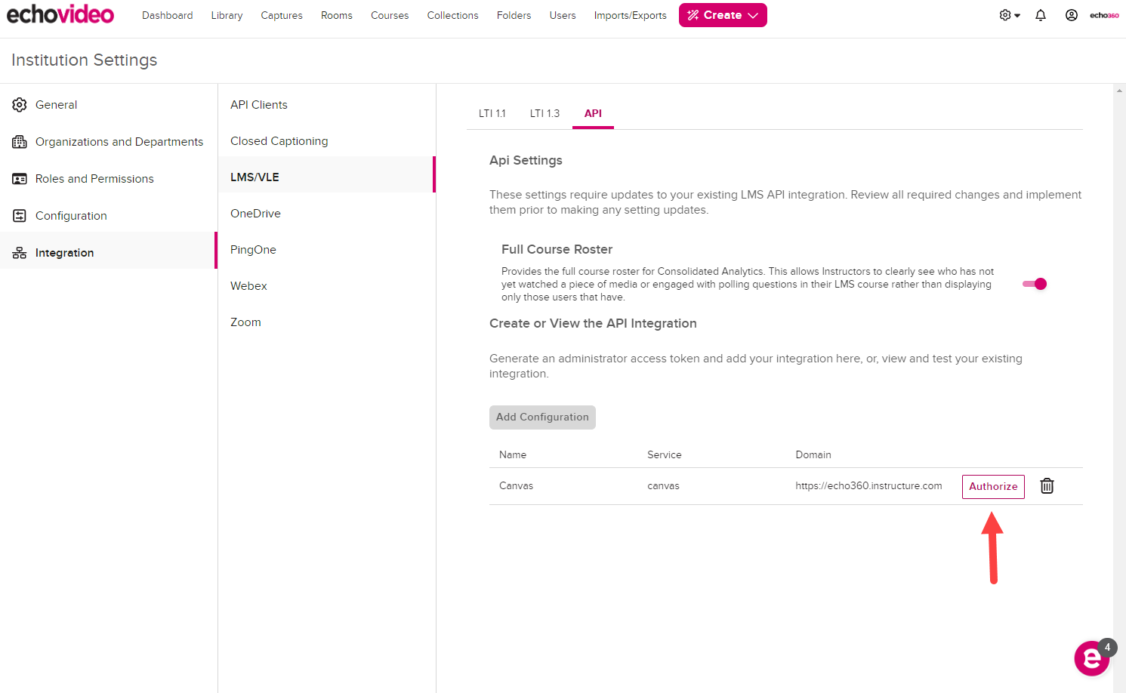
Task: Click the Service column header
Action: click(665, 455)
